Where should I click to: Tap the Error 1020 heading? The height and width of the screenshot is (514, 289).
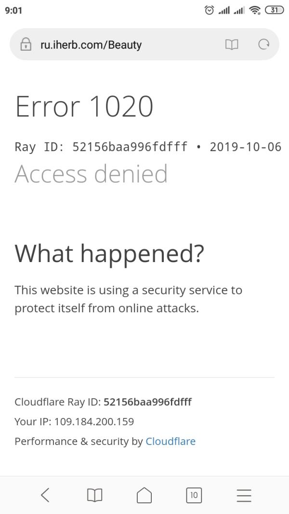(x=84, y=107)
